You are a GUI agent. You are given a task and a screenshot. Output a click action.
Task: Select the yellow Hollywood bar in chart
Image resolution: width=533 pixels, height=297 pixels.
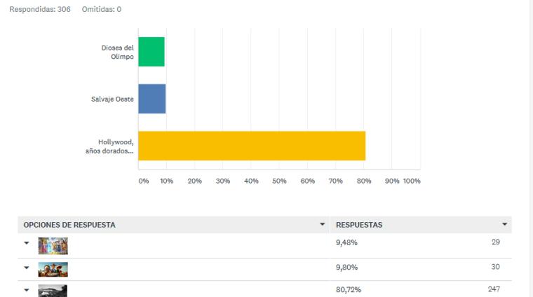[252, 146]
